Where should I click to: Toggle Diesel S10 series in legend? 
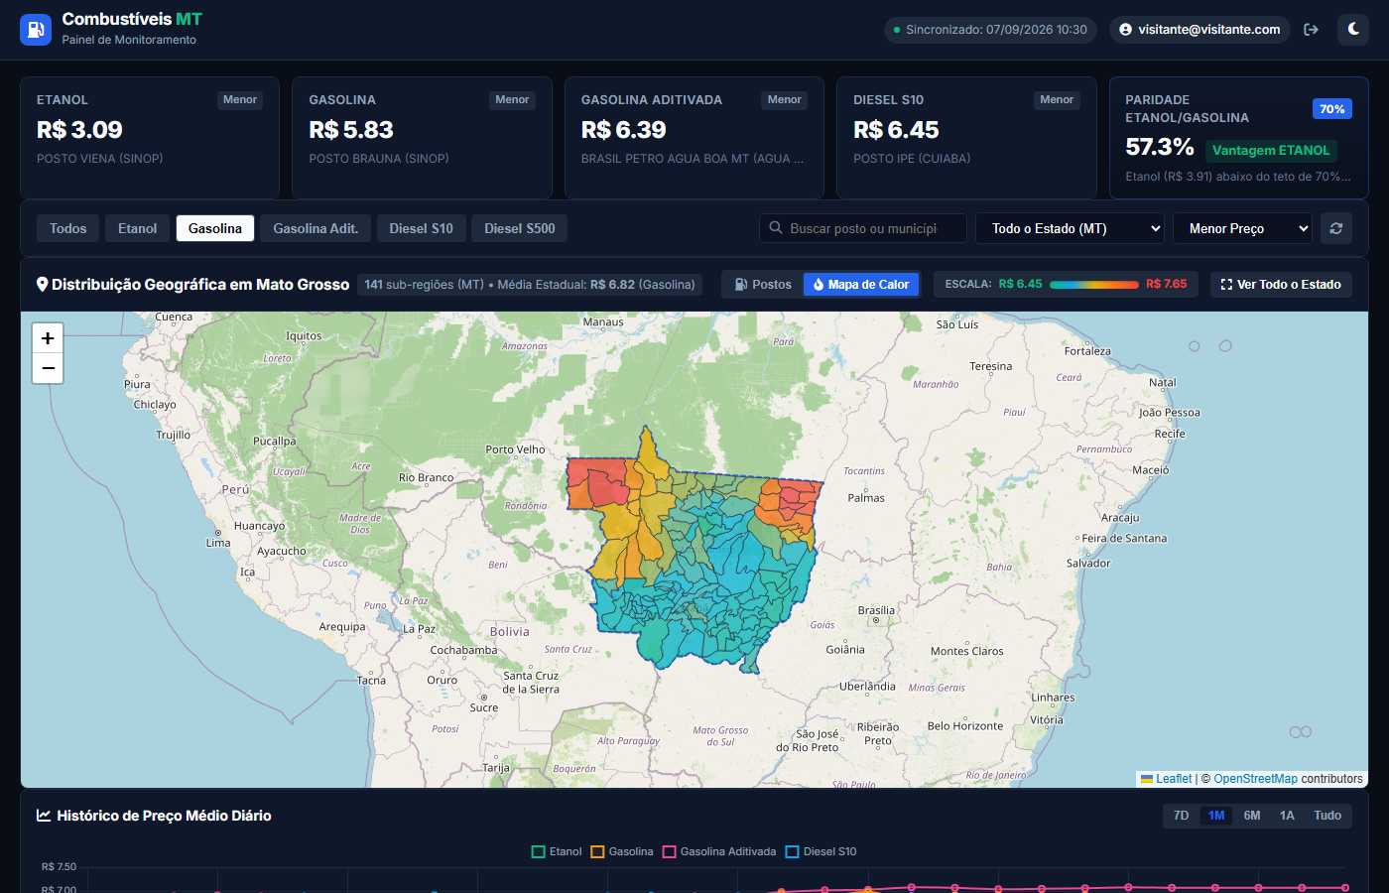point(821,851)
